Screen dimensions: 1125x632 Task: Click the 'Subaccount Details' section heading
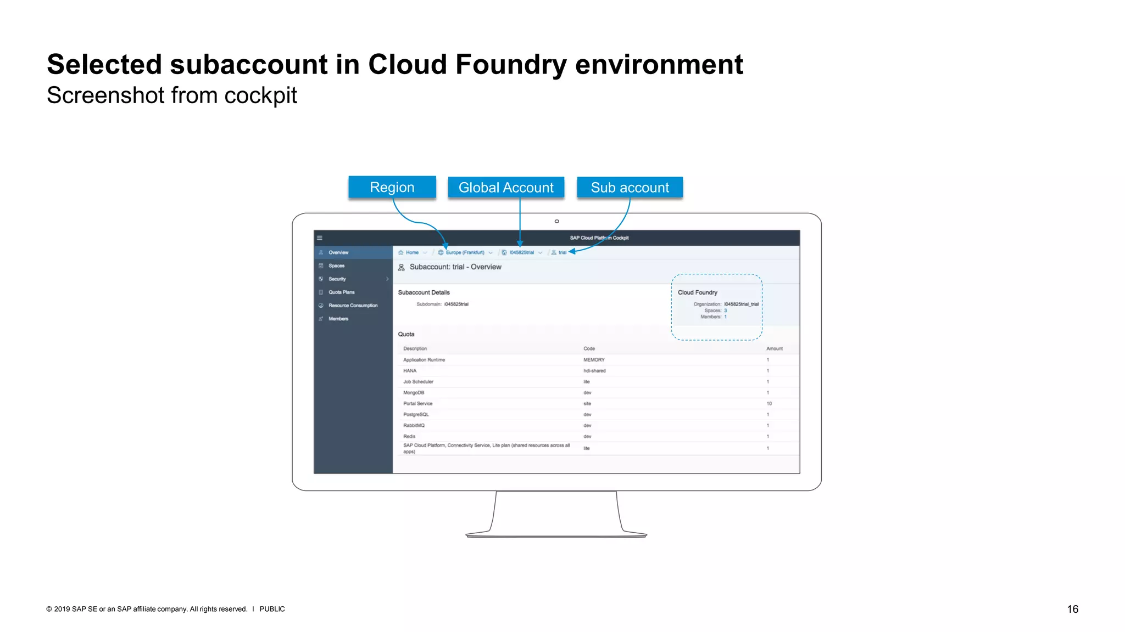coord(424,292)
